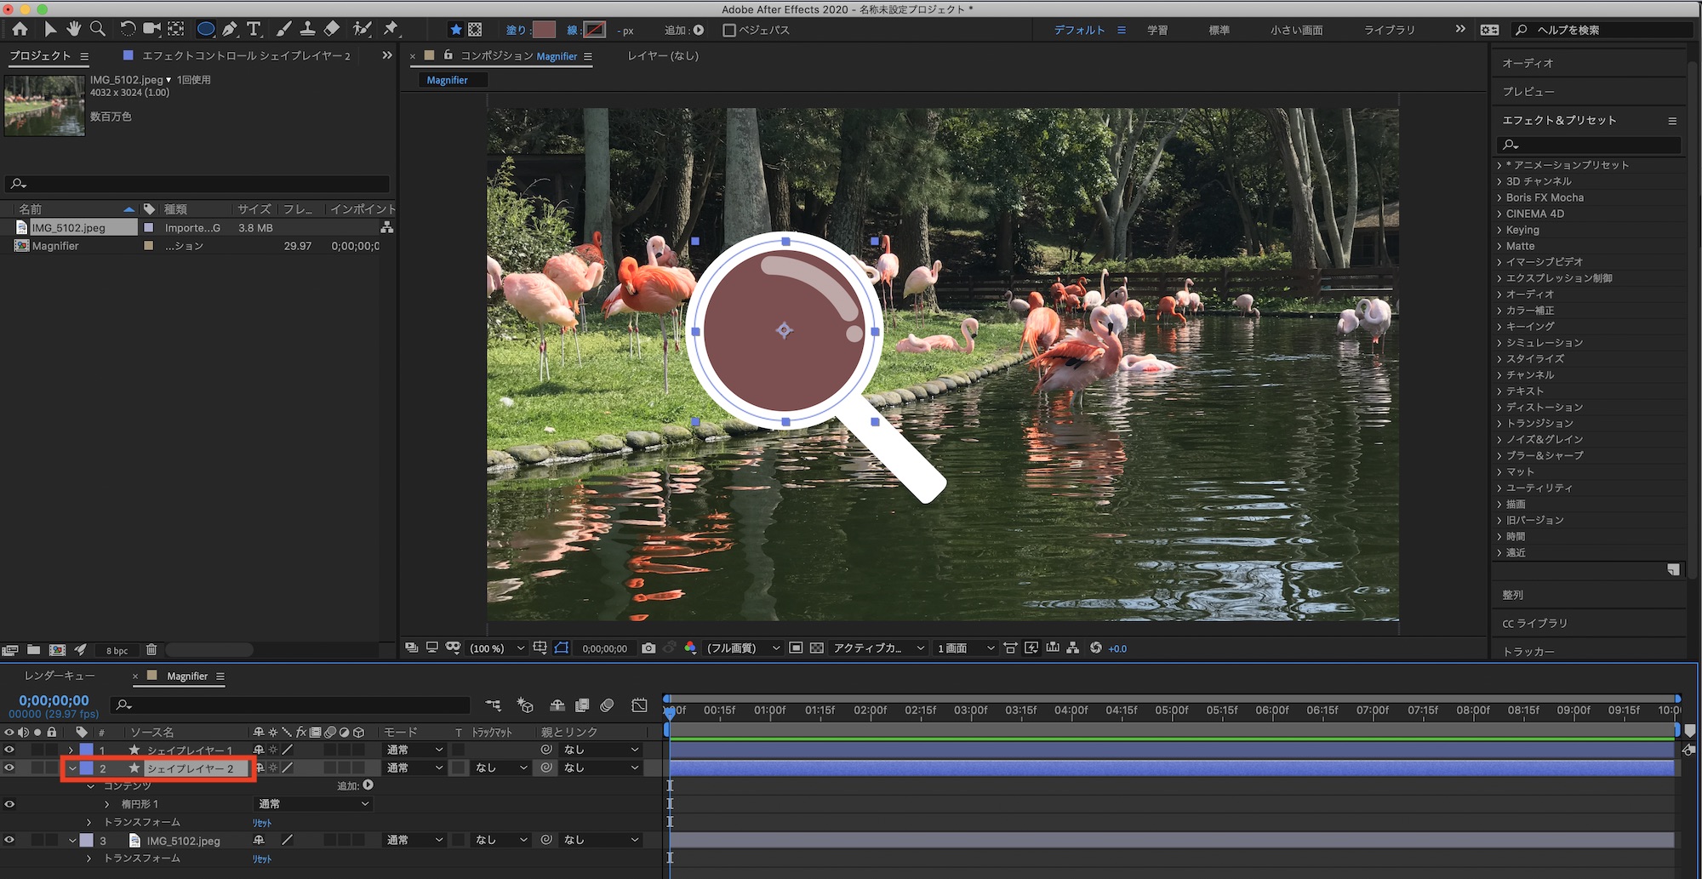
Task: Activate the Puppet Pin tool
Action: click(391, 29)
